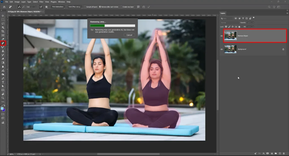Click the foreground color swatch
This screenshot has width=289, height=156.
(2, 108)
